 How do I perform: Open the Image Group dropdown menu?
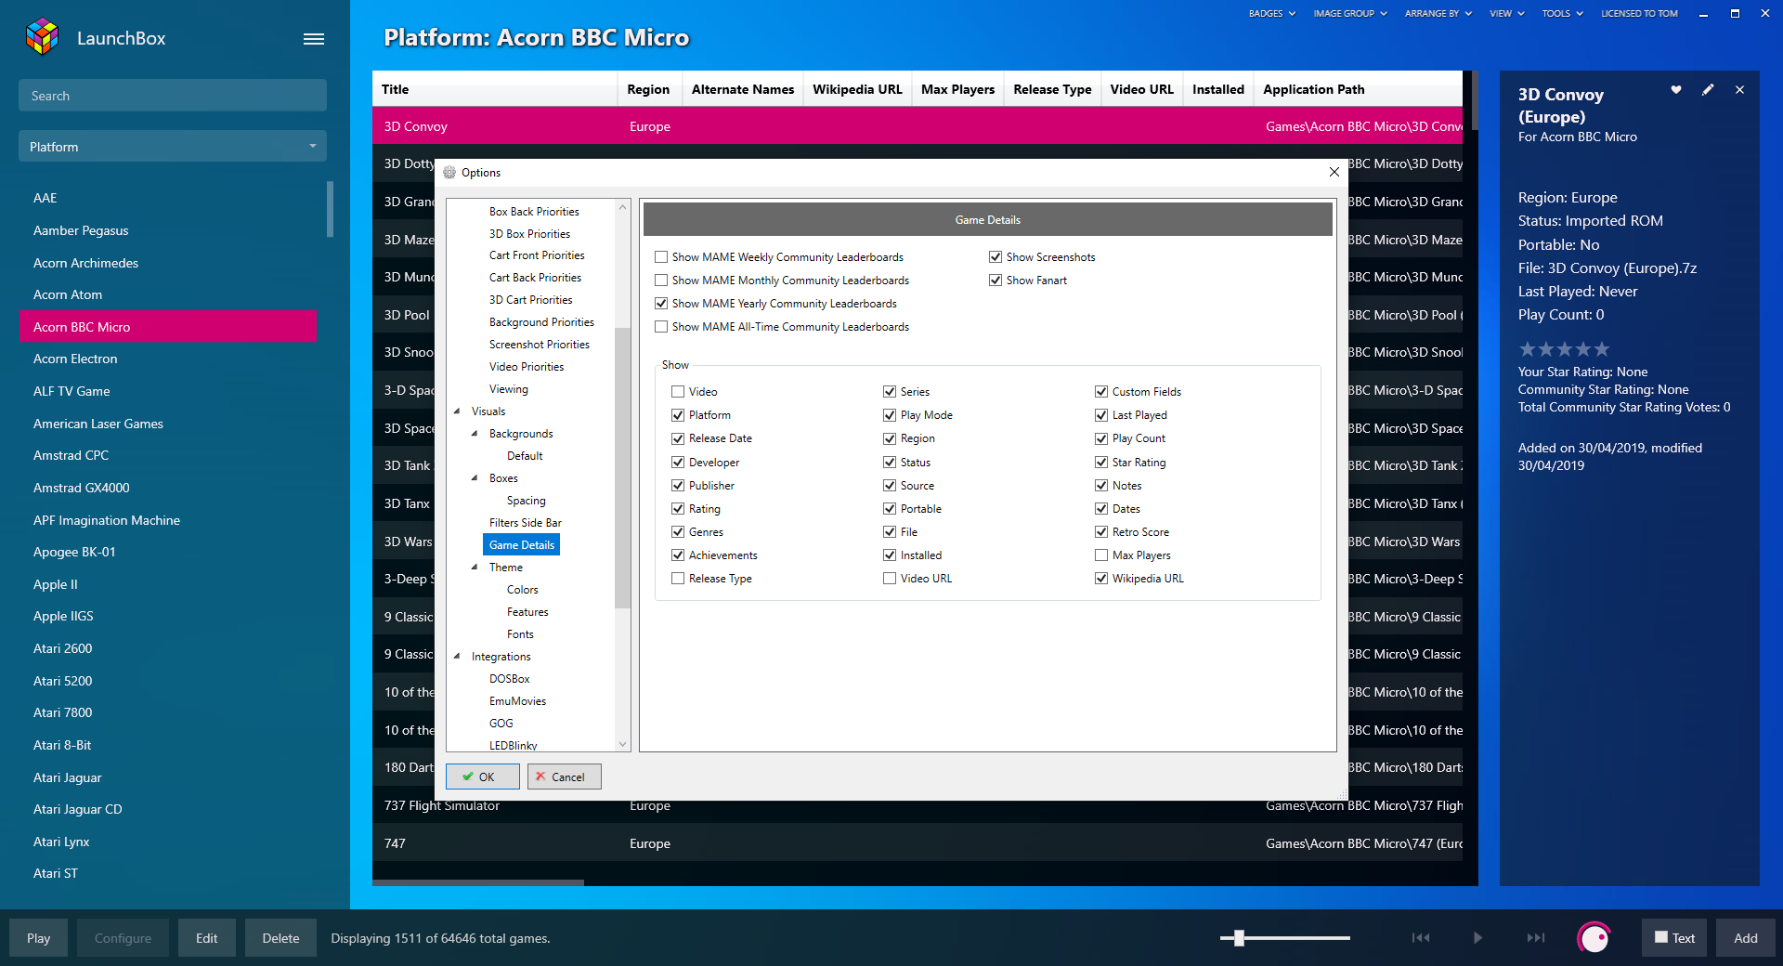coord(1350,13)
